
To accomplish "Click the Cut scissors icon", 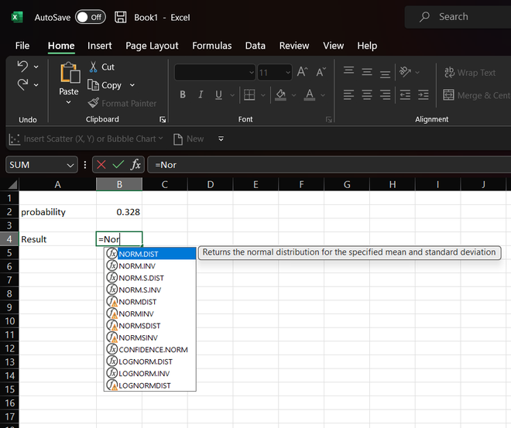I will tap(94, 67).
